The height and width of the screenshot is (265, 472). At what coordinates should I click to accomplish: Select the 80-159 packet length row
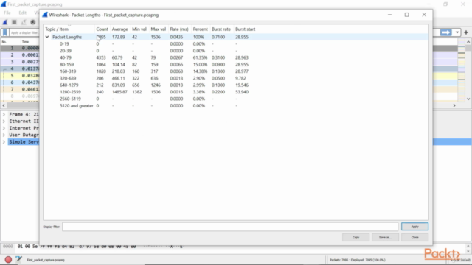point(236,65)
